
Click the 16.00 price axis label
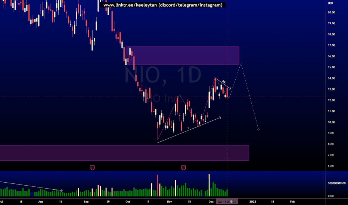(331, 56)
